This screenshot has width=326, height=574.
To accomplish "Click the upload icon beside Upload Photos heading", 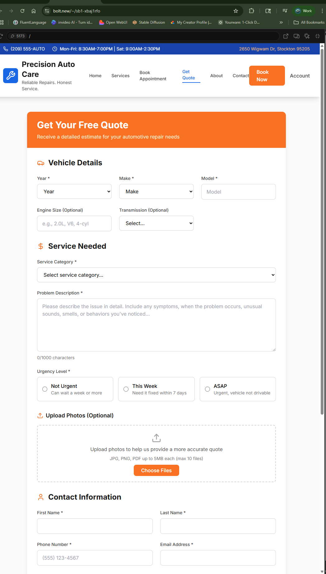I will click(40, 416).
